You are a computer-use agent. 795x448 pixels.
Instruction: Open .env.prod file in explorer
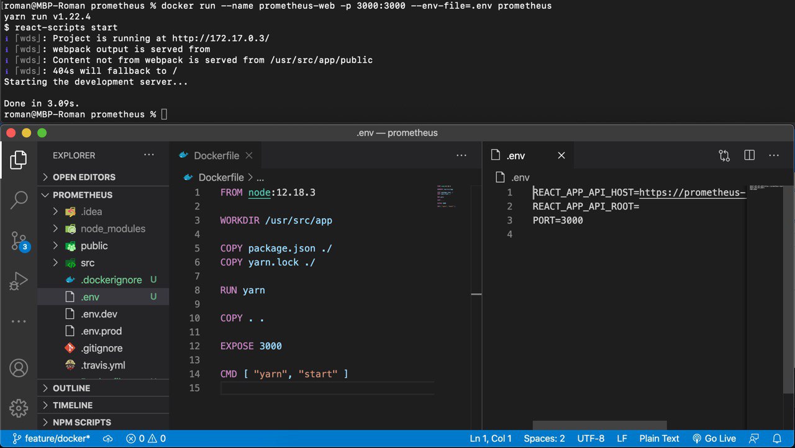[101, 331]
